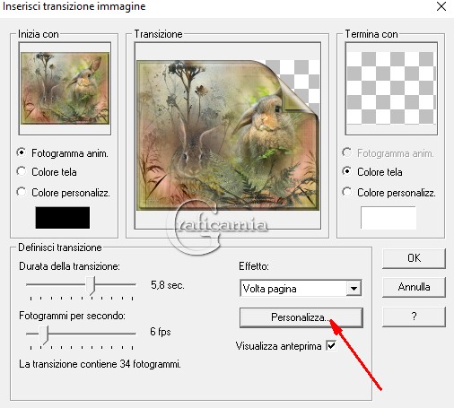Click the Inizia con preview thumbnail

[x=65, y=89]
